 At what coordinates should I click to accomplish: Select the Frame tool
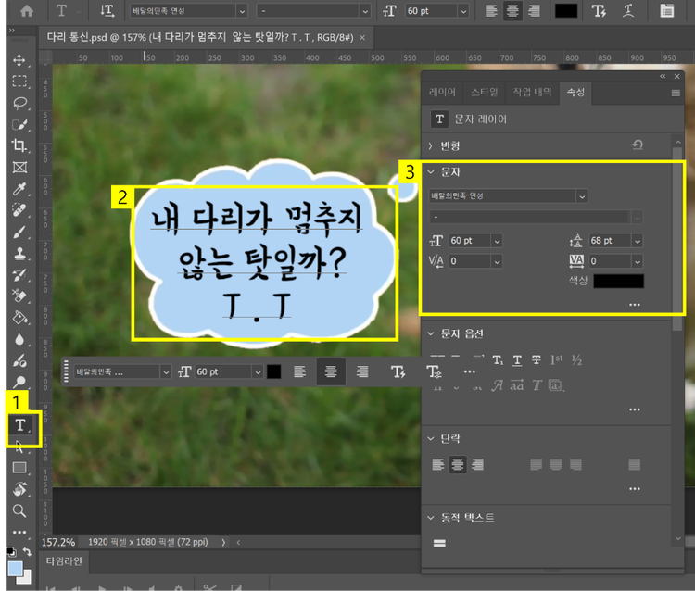click(19, 167)
